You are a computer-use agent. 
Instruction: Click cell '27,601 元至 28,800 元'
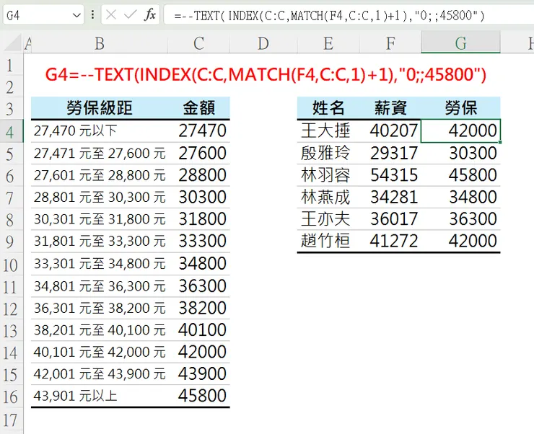100,175
